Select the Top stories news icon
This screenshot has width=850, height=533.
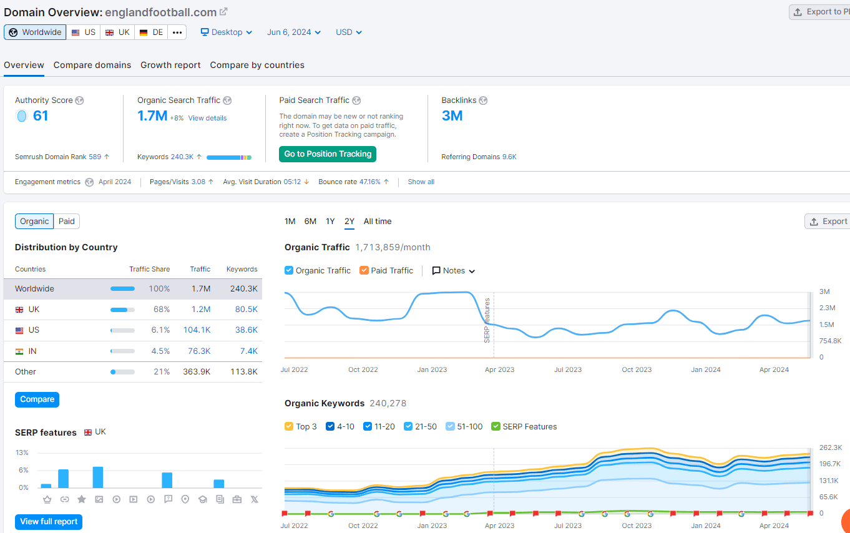pos(220,499)
